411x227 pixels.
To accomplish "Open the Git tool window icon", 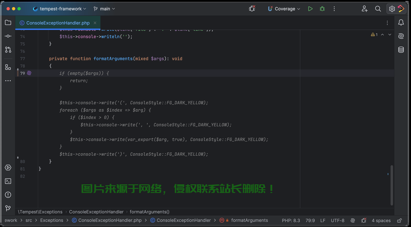I will coord(8,208).
